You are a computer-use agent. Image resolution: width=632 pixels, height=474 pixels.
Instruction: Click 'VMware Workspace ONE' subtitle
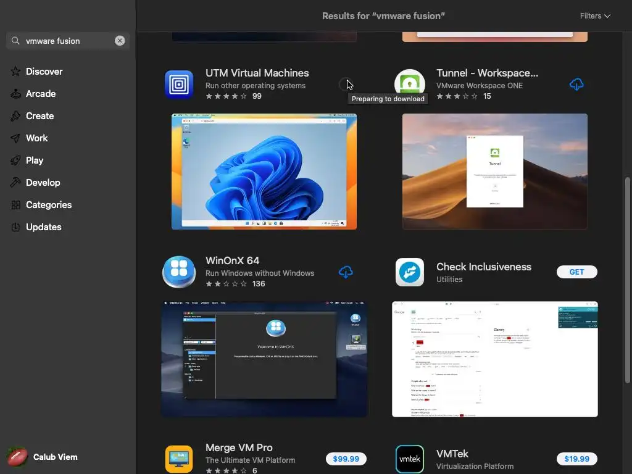[x=480, y=85]
